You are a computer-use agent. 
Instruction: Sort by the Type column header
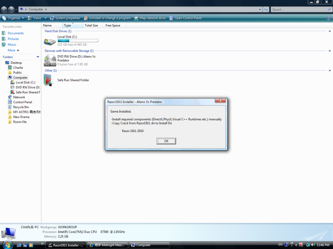(73, 25)
